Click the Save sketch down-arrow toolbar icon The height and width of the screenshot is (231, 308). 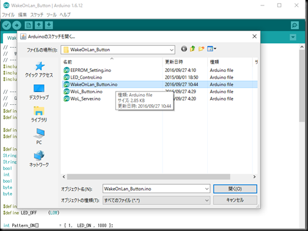(x=49, y=26)
